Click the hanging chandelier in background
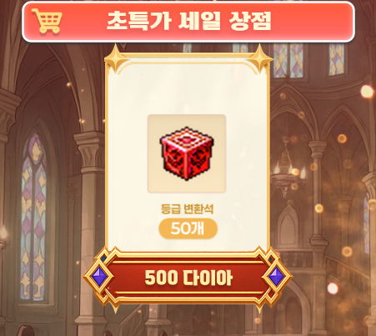Screen dimensions: 376x336 pyautogui.click(x=286, y=169)
